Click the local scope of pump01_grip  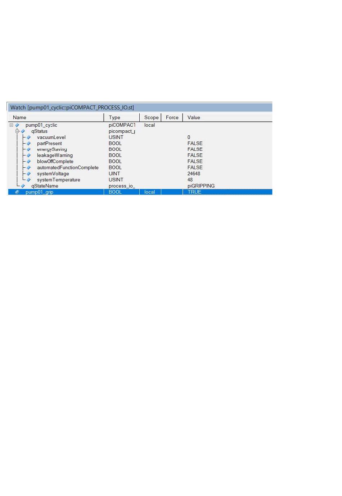click(149, 192)
